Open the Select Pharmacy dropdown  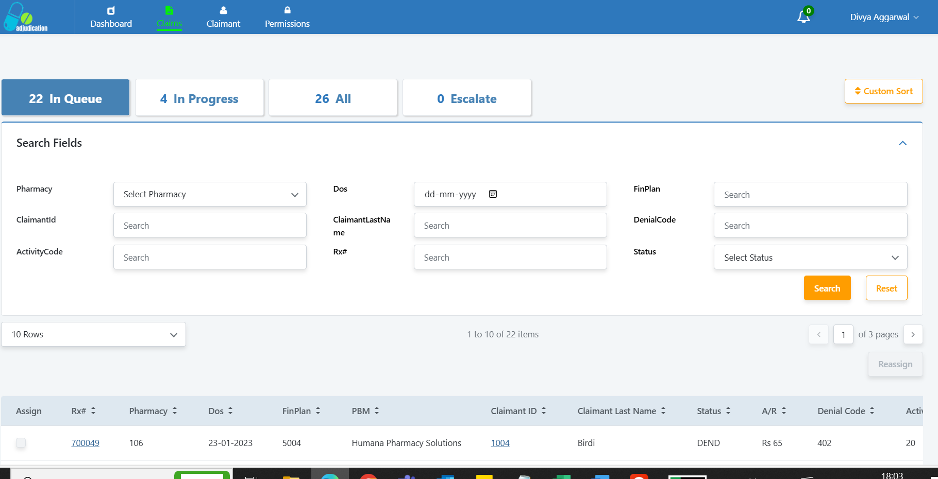point(210,194)
